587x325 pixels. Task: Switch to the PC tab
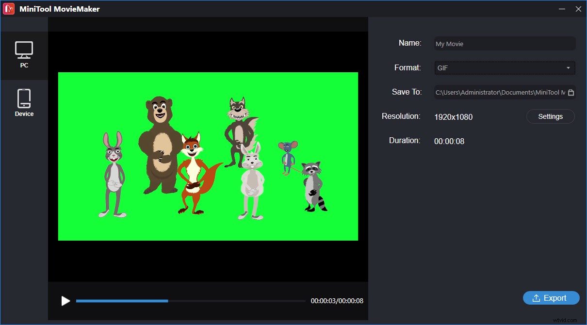coord(24,55)
